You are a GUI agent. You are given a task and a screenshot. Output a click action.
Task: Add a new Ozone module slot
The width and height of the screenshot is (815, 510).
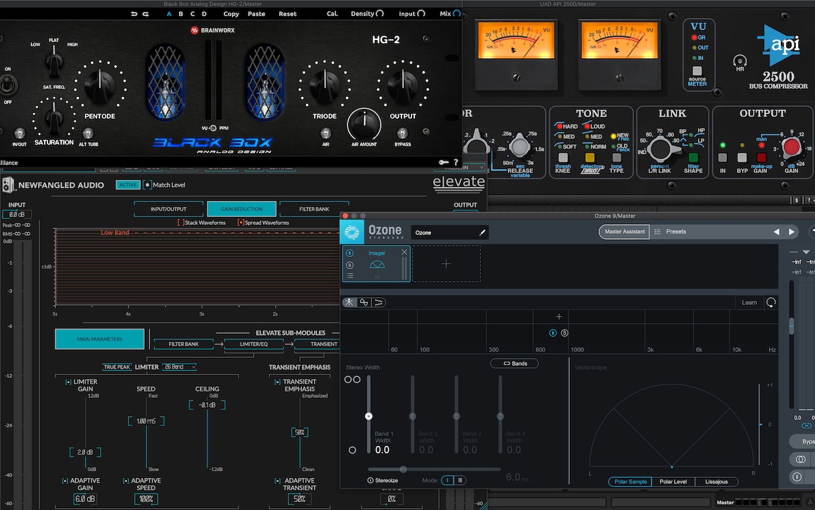pos(446,264)
